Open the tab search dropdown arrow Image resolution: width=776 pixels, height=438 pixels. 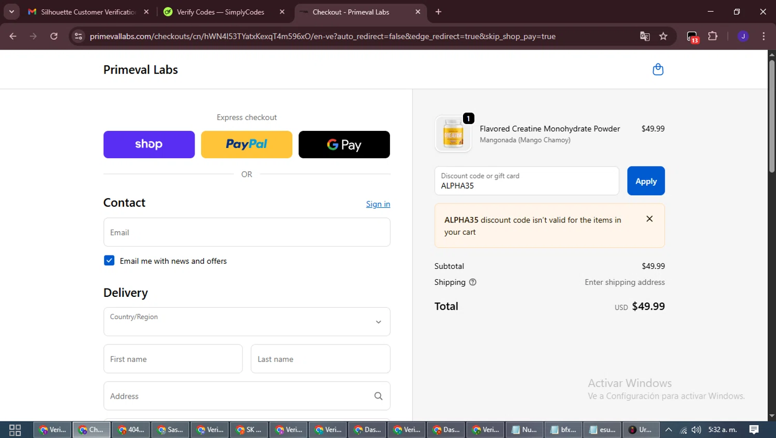11,12
